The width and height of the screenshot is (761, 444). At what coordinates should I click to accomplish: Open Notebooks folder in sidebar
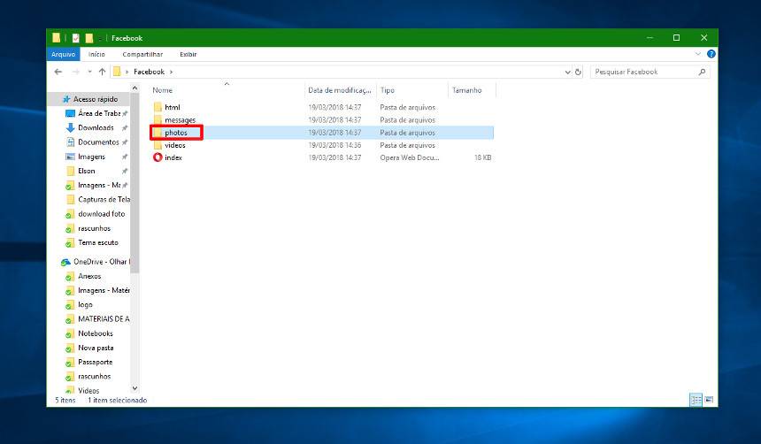[96, 333]
